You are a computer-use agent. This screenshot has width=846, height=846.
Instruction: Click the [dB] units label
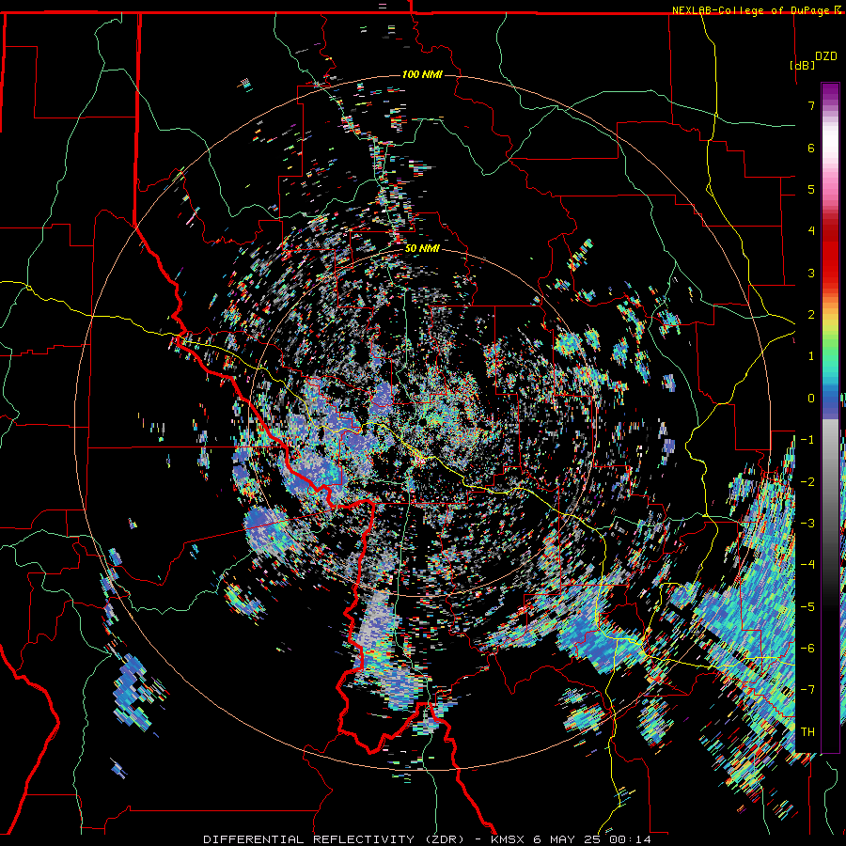coord(803,65)
